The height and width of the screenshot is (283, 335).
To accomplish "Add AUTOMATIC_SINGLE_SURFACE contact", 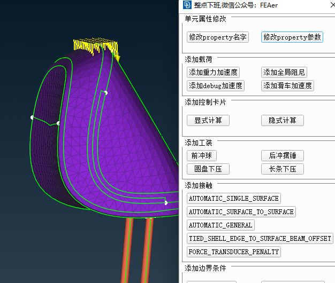I will (x=233, y=199).
